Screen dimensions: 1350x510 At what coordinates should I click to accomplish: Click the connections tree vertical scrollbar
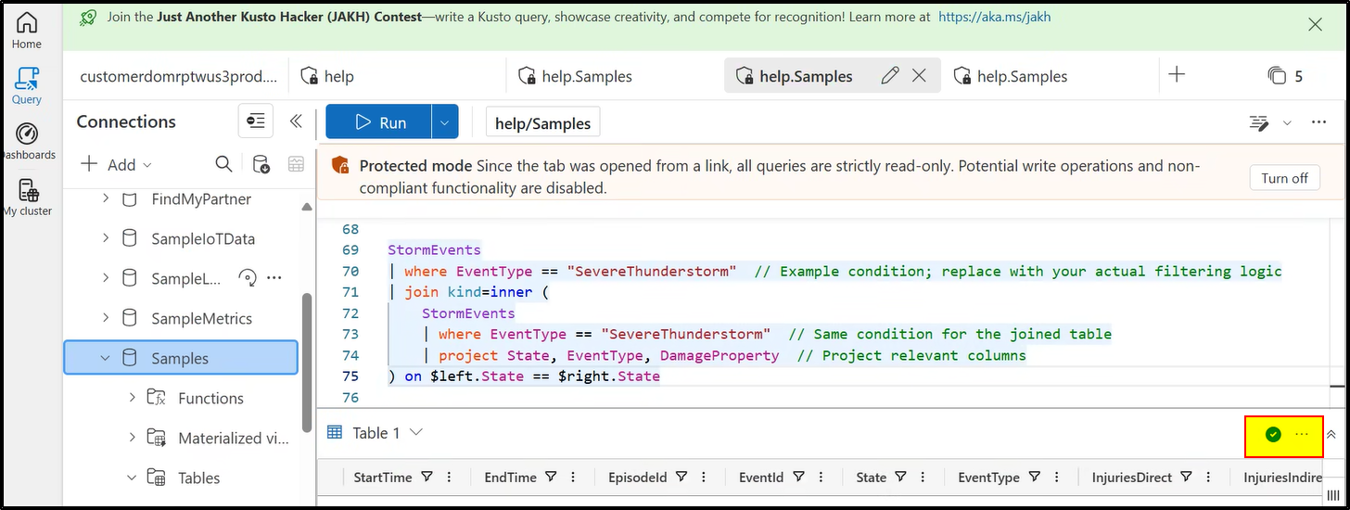307,362
